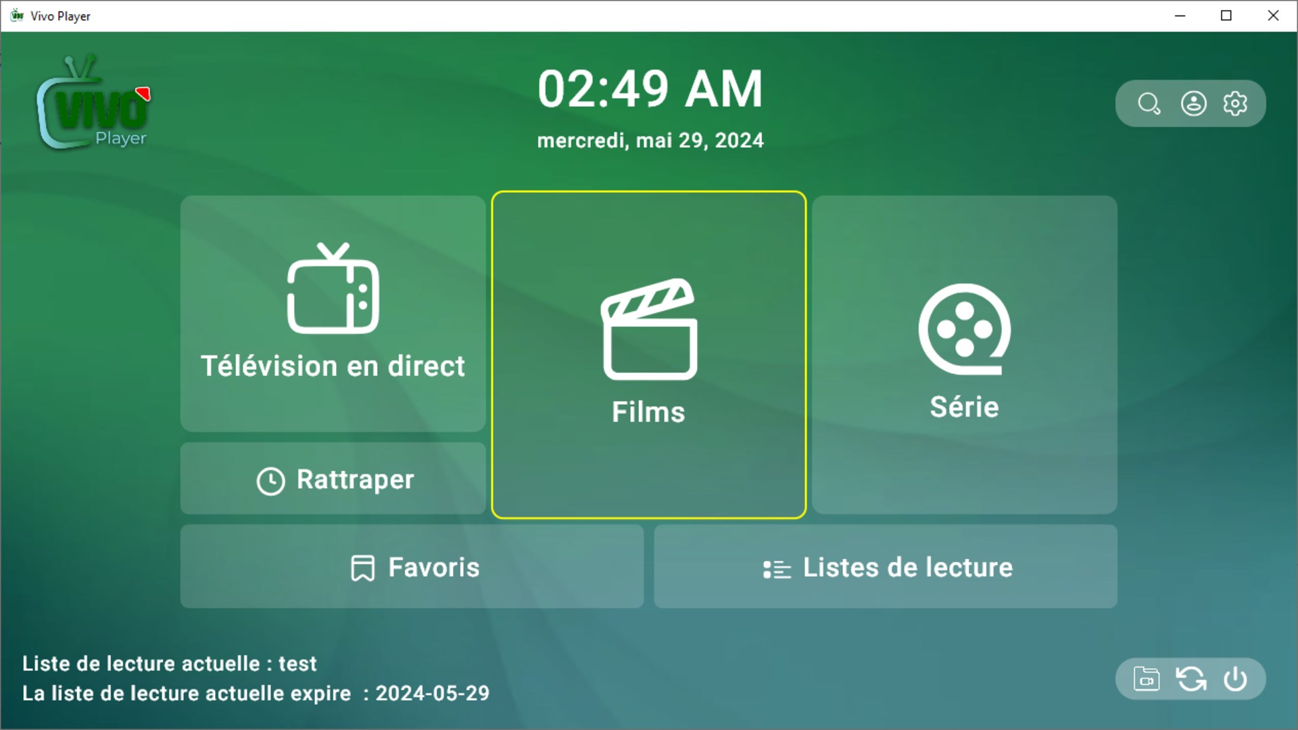Minimize the Vivo Player window
The width and height of the screenshot is (1298, 730).
[x=1180, y=16]
